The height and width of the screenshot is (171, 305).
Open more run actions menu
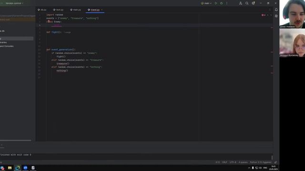[x=227, y=3]
